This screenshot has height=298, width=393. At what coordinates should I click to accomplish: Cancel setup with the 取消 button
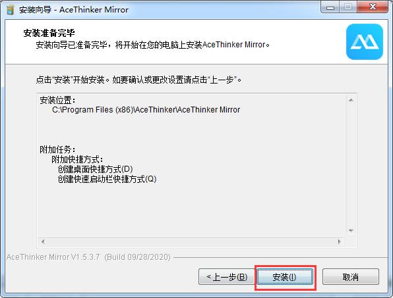(x=350, y=277)
